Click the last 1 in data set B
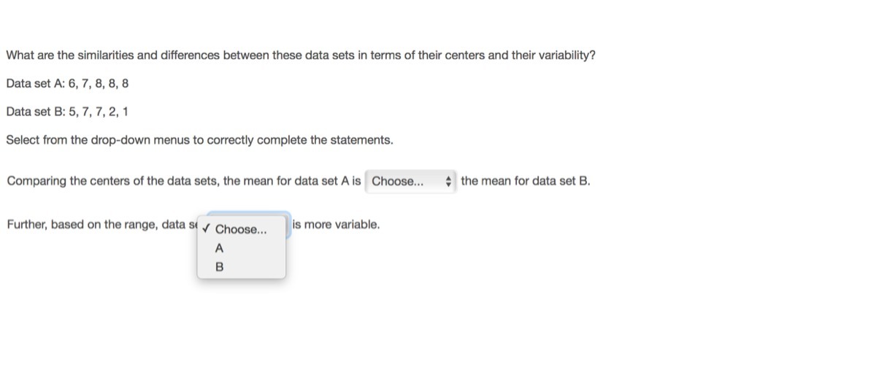Image resolution: width=876 pixels, height=376 pixels. click(x=126, y=112)
